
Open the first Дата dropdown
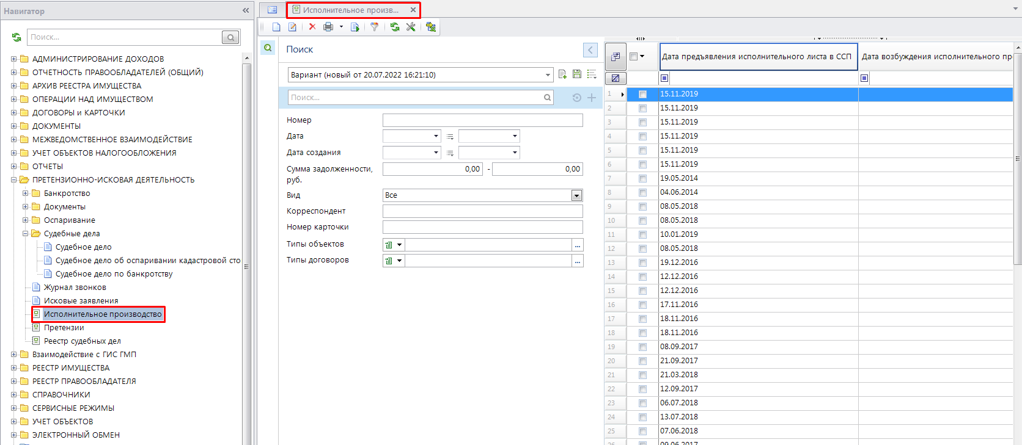[436, 136]
